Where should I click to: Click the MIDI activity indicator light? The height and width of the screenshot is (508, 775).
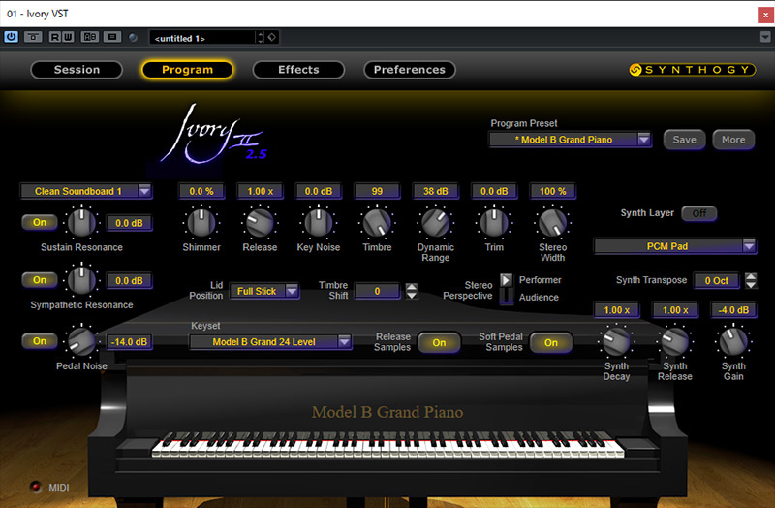click(35, 487)
